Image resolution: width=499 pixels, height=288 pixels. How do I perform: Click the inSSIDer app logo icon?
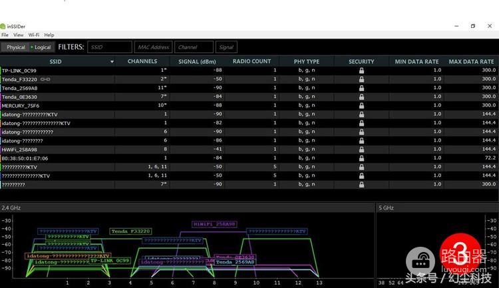[x=3, y=27]
